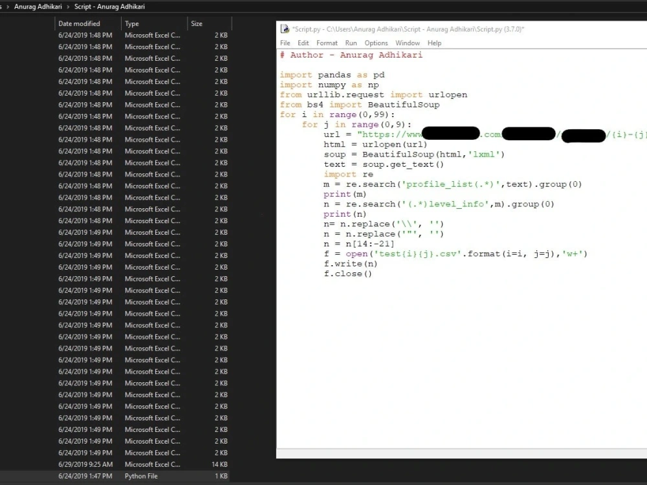This screenshot has height=485, width=647.
Task: Click the IDLE Script.py window icon
Action: pyautogui.click(x=285, y=29)
